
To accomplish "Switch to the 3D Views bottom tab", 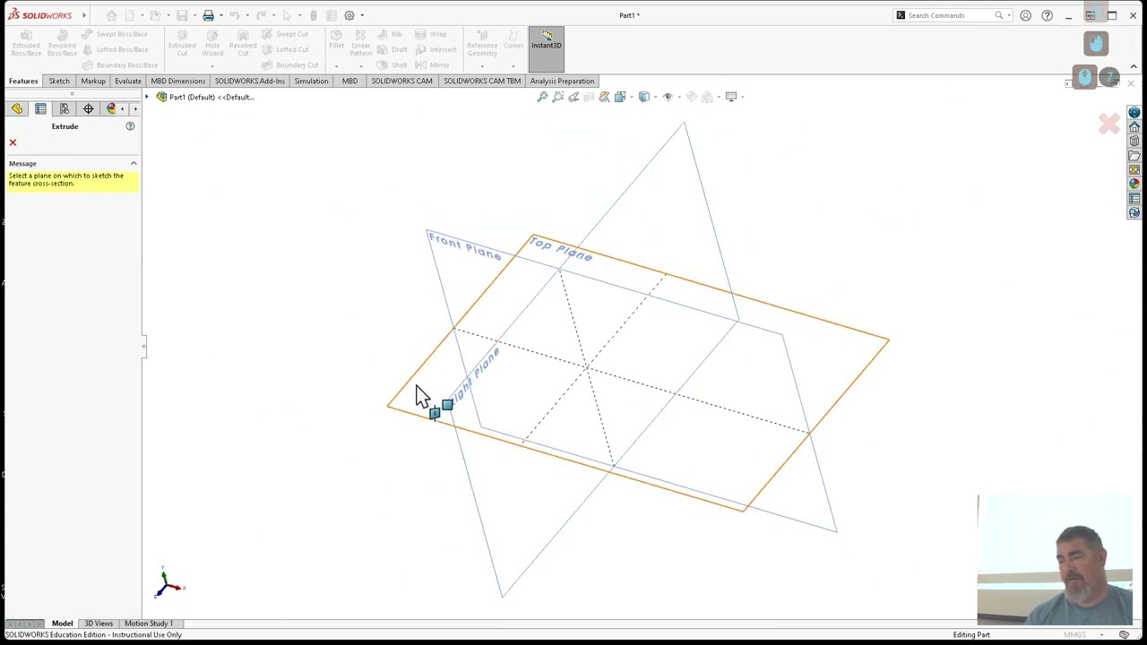I will click(x=99, y=623).
